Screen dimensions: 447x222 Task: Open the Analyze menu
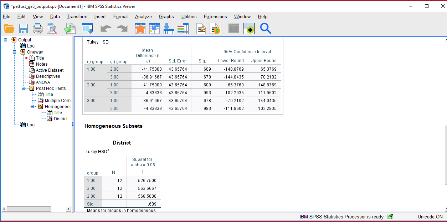tap(143, 16)
